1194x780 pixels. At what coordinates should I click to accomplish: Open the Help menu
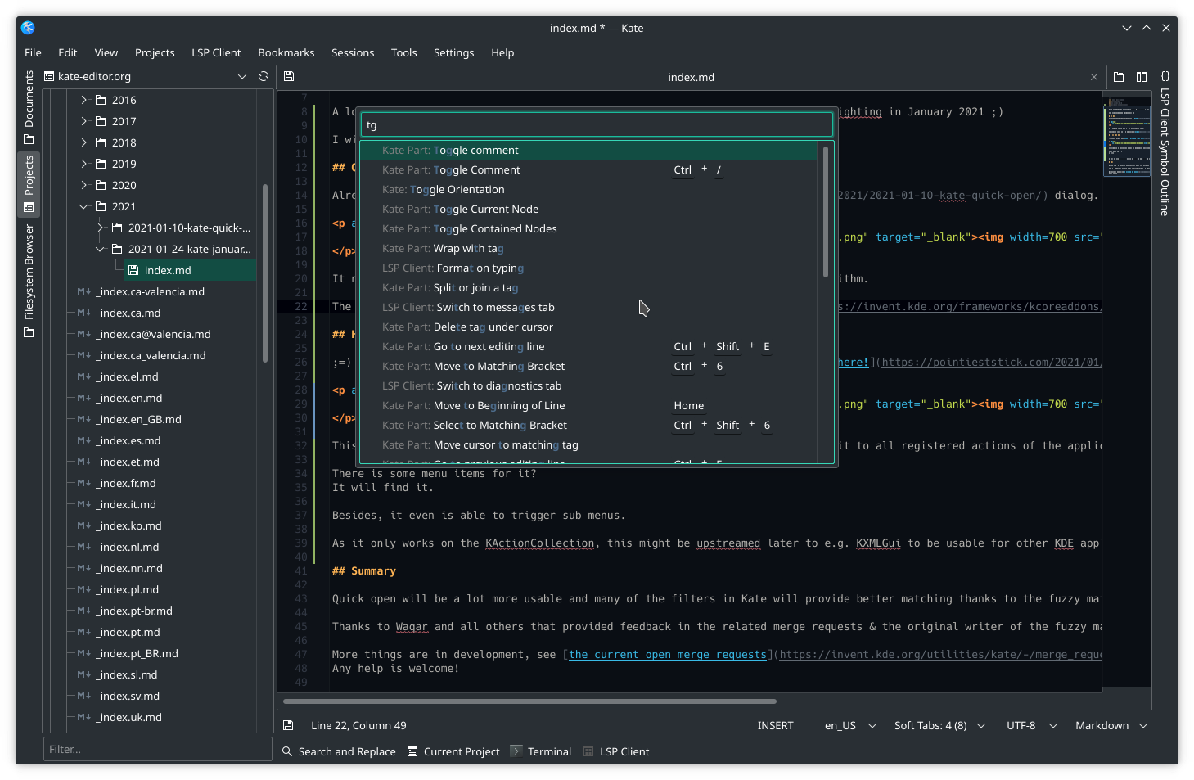[x=502, y=52]
